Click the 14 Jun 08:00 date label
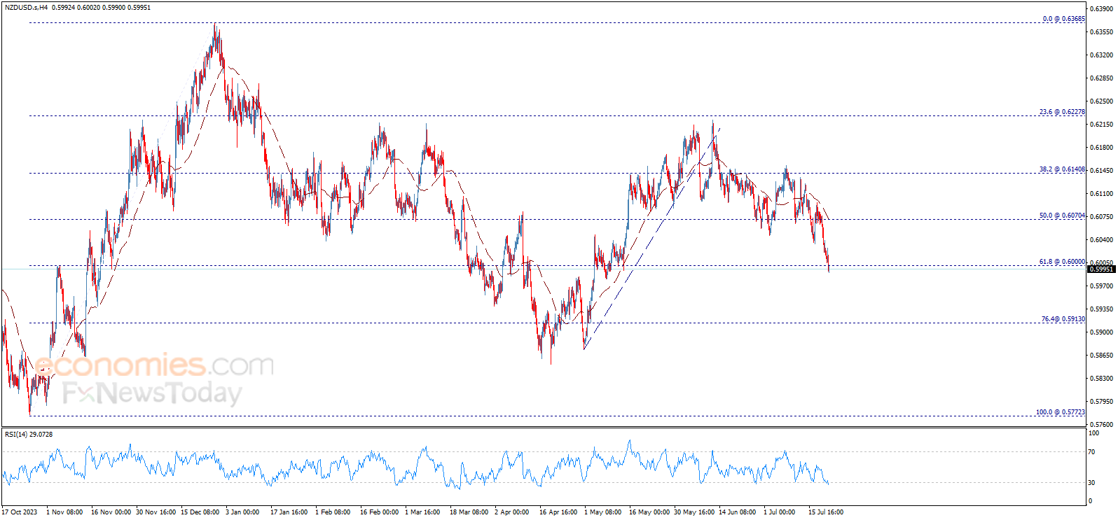 738,512
